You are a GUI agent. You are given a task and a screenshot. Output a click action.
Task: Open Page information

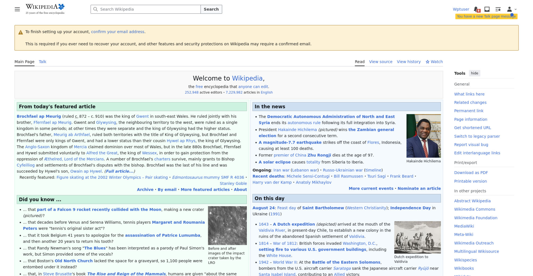[471, 119]
